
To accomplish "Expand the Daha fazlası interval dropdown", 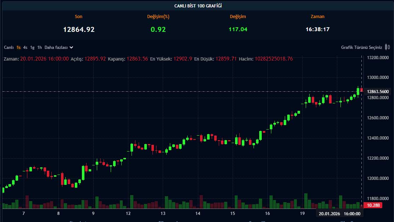I will (56, 47).
